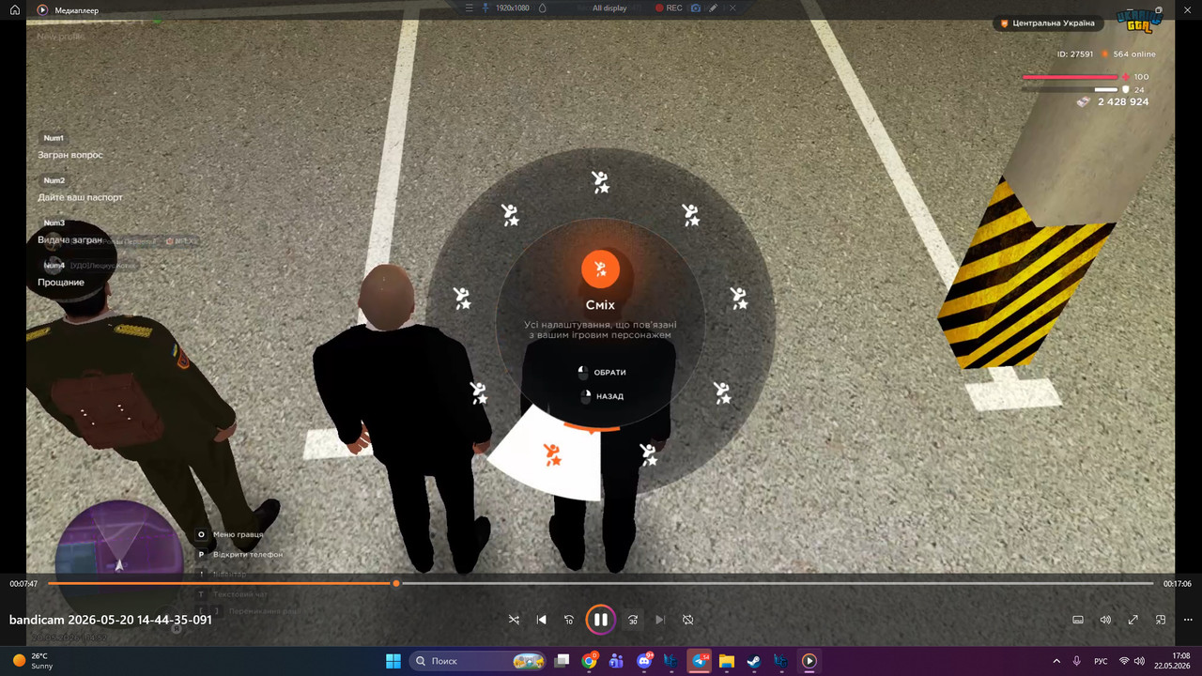Open the Media Player taskbar icon
Screen dimensions: 1202x676
click(809, 661)
